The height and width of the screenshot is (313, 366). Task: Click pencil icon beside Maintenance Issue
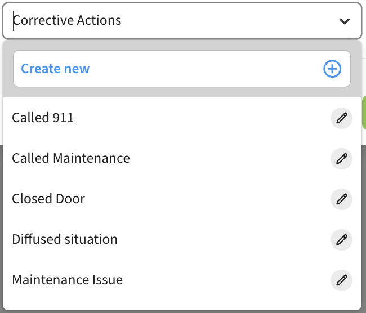click(x=341, y=280)
